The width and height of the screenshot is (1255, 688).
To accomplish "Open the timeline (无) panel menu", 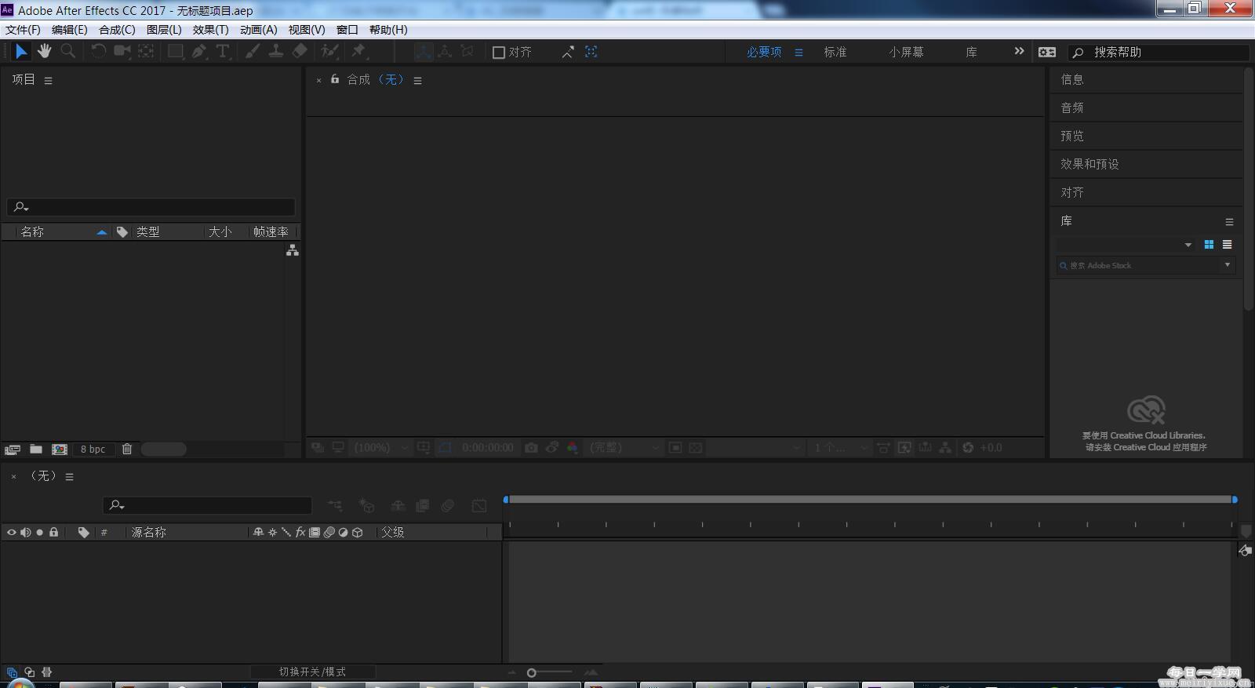I will tap(70, 477).
